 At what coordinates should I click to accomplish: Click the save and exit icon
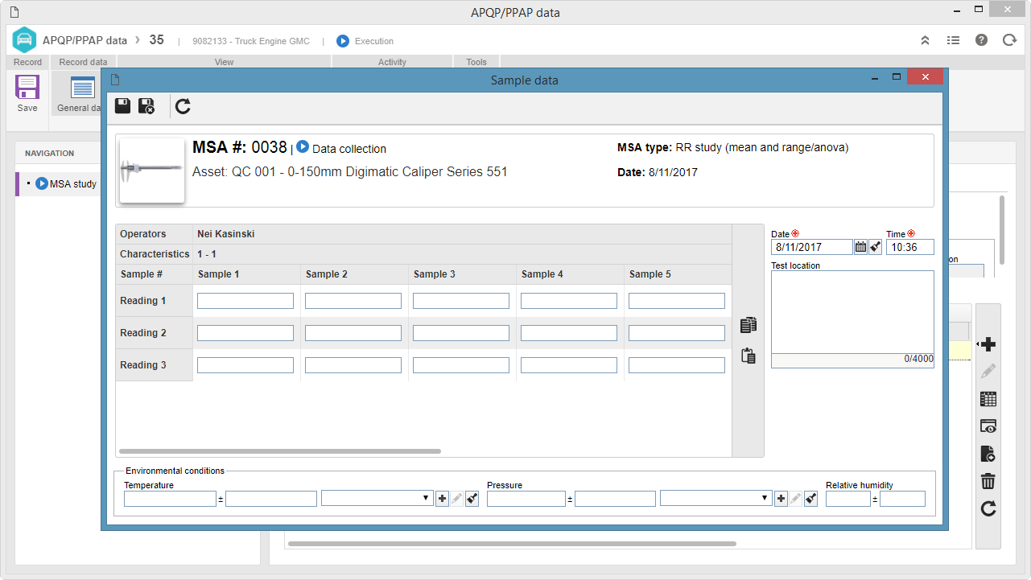point(146,106)
